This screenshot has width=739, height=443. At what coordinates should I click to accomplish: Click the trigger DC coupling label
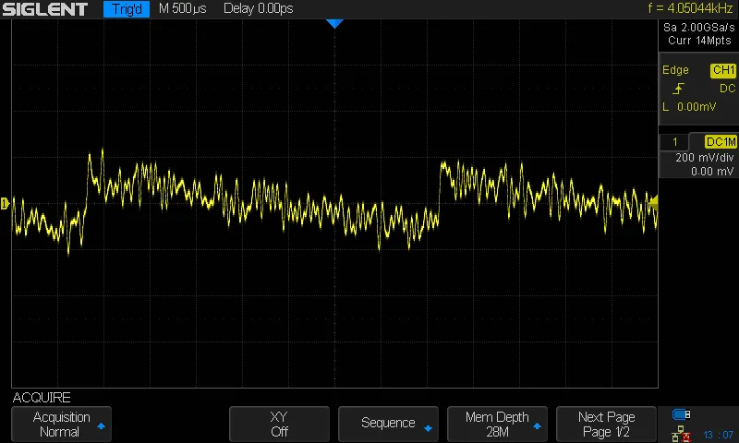(727, 89)
